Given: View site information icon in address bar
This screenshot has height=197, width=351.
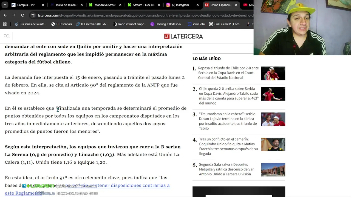Looking at the screenshot, I should click(x=33, y=15).
